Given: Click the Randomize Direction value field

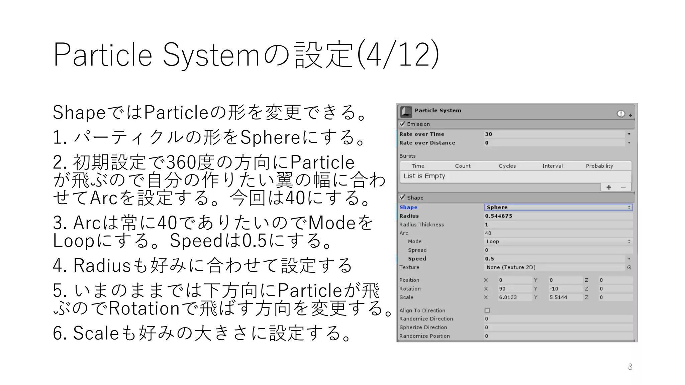Looking at the screenshot, I should (x=558, y=319).
